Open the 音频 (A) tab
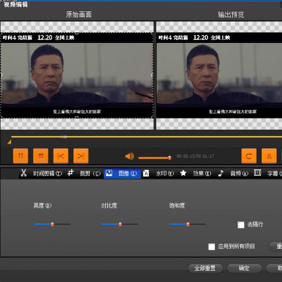Screen dimensions: 282x282 pyautogui.click(x=239, y=173)
